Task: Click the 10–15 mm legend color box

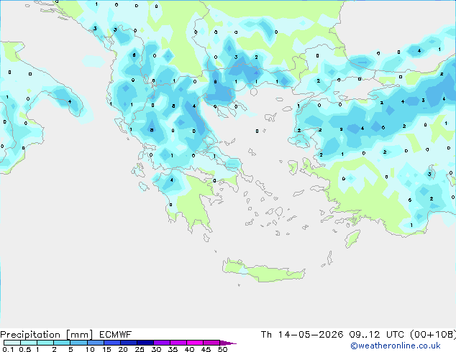Action: click(x=95, y=343)
